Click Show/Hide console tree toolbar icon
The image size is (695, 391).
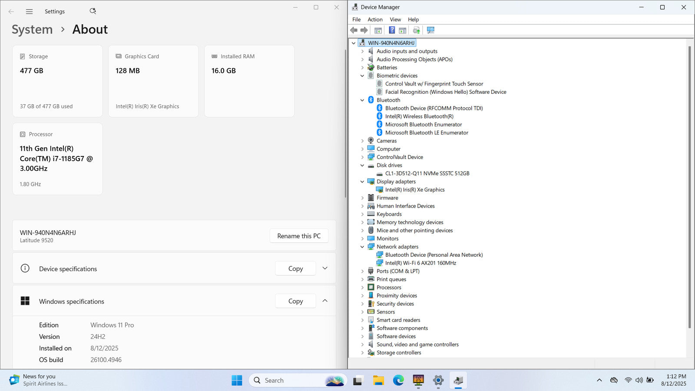(378, 30)
